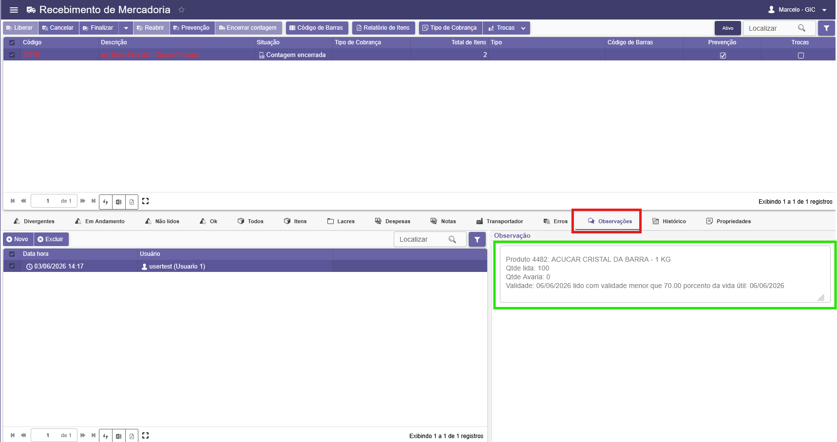The width and height of the screenshot is (837, 442).
Task: Go to last page in top grid pager
Action: (x=94, y=201)
